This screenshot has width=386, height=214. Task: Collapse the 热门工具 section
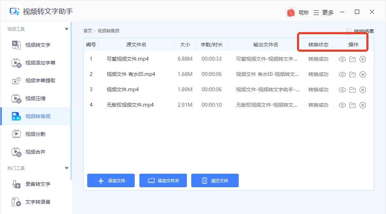tap(66, 168)
